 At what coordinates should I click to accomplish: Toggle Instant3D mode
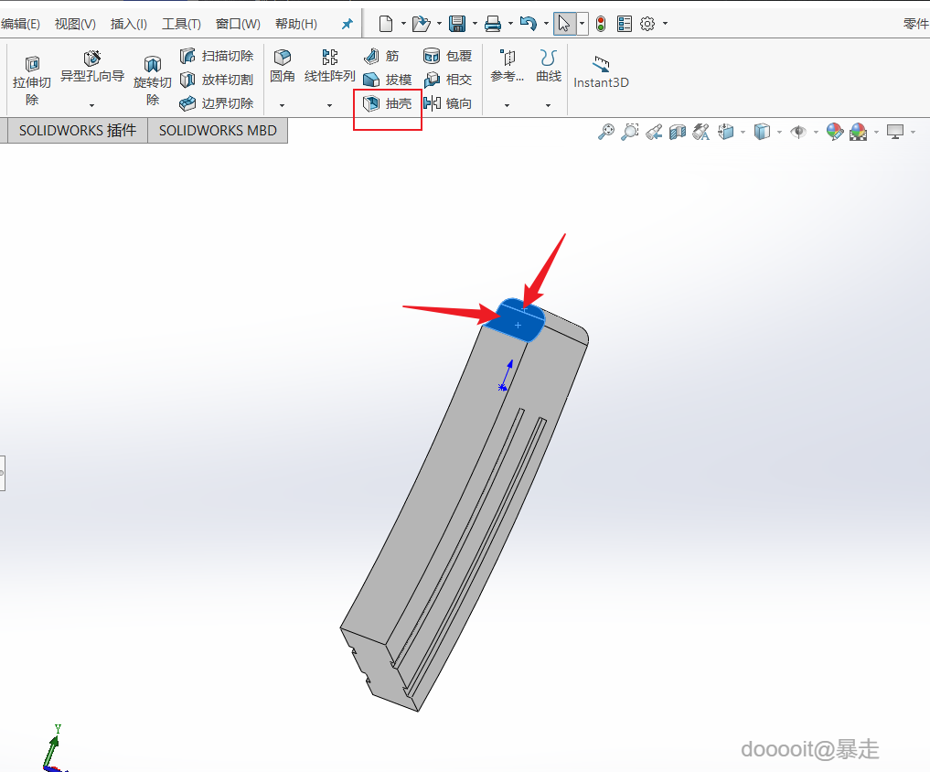click(x=601, y=72)
